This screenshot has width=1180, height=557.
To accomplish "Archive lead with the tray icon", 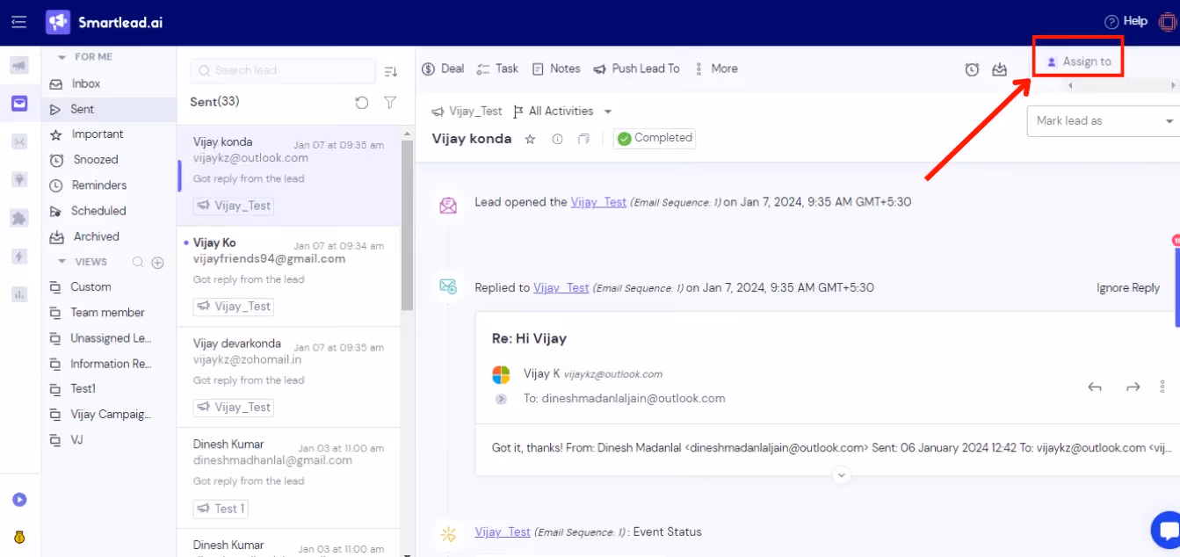I will pos(999,69).
